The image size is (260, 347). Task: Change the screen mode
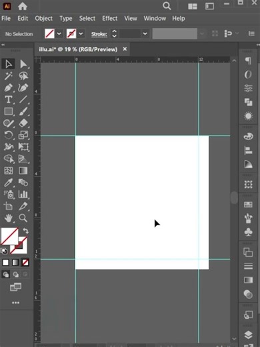tap(15, 287)
